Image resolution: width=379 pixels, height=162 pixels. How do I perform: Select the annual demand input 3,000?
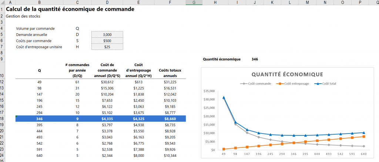coord(107,34)
